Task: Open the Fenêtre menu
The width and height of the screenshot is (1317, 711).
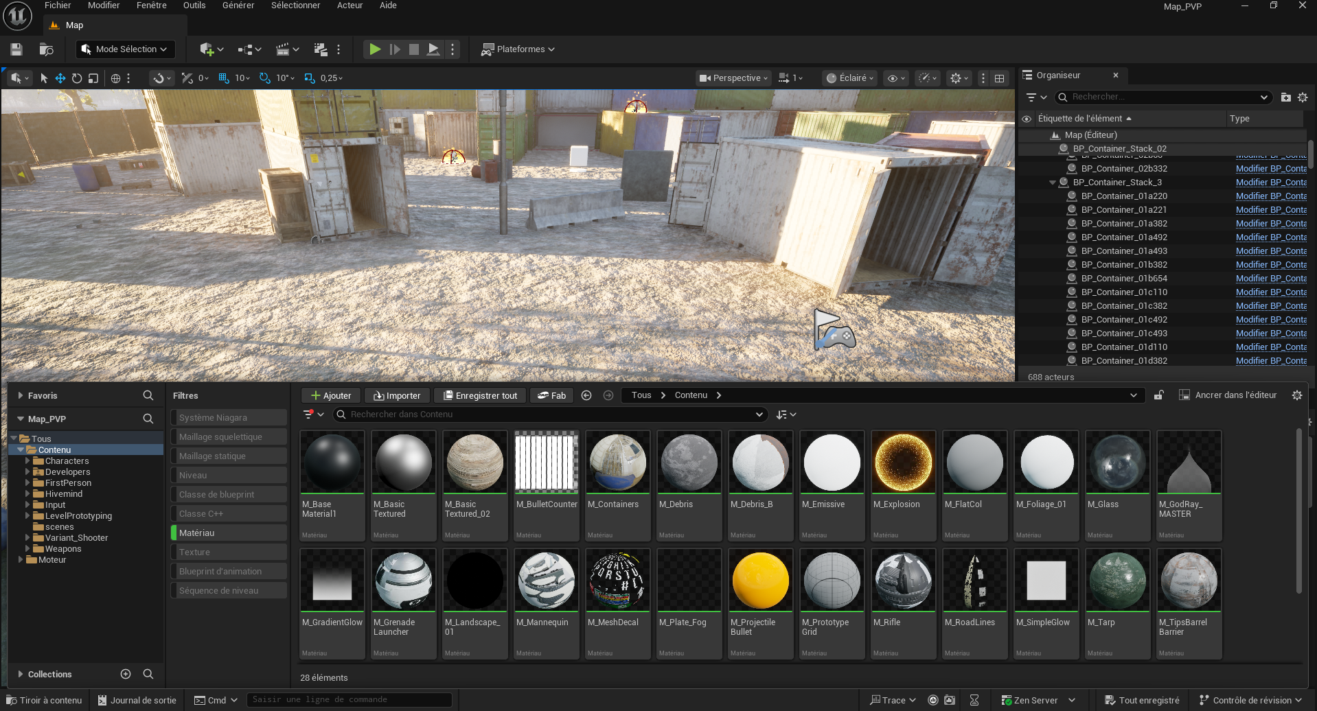Action: click(152, 5)
